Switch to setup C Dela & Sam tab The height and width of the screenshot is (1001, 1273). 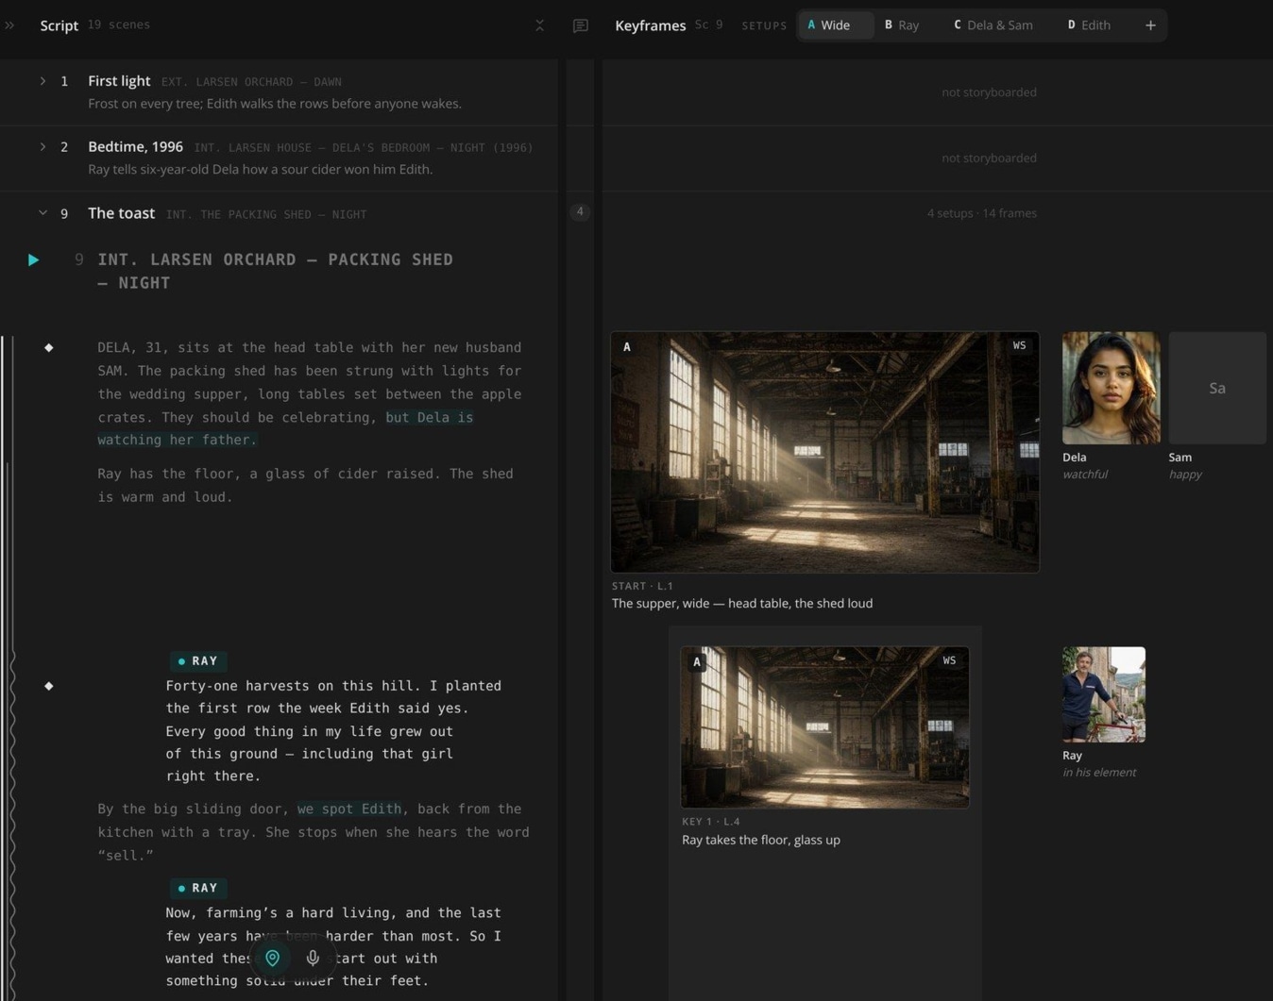tap(993, 25)
